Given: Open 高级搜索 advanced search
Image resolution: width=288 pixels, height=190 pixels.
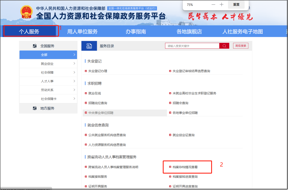Looking at the screenshot, I should pos(240,46).
